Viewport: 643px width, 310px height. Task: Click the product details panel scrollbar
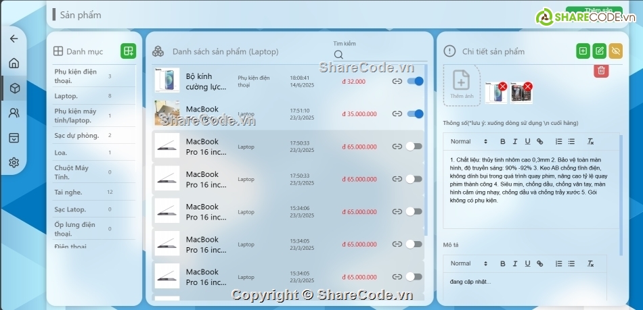(621, 195)
